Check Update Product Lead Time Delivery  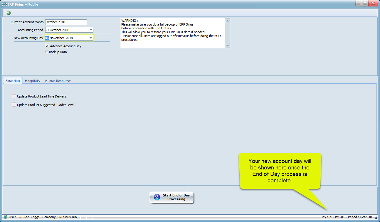pyautogui.click(x=14, y=96)
